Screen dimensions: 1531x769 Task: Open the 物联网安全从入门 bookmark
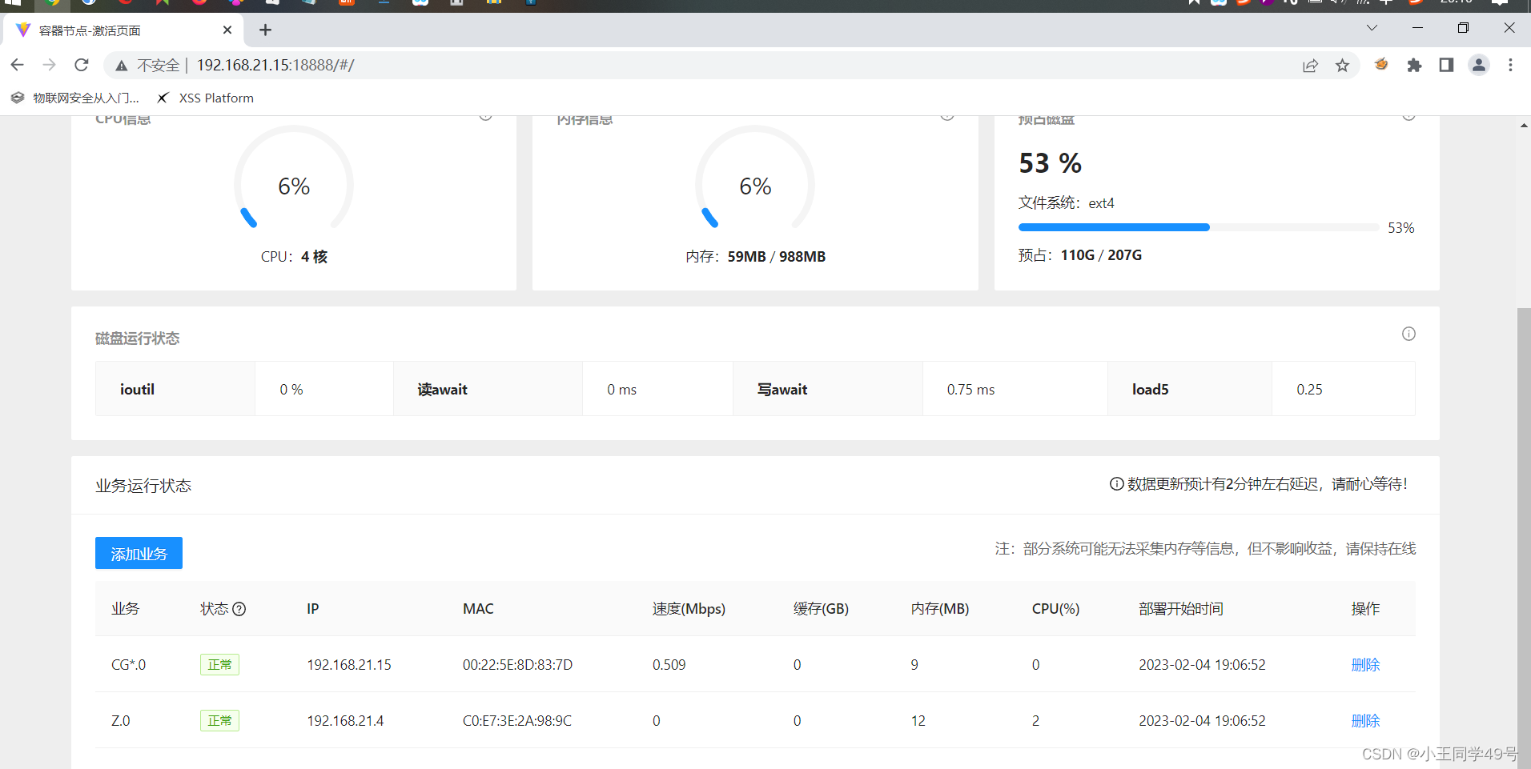75,98
